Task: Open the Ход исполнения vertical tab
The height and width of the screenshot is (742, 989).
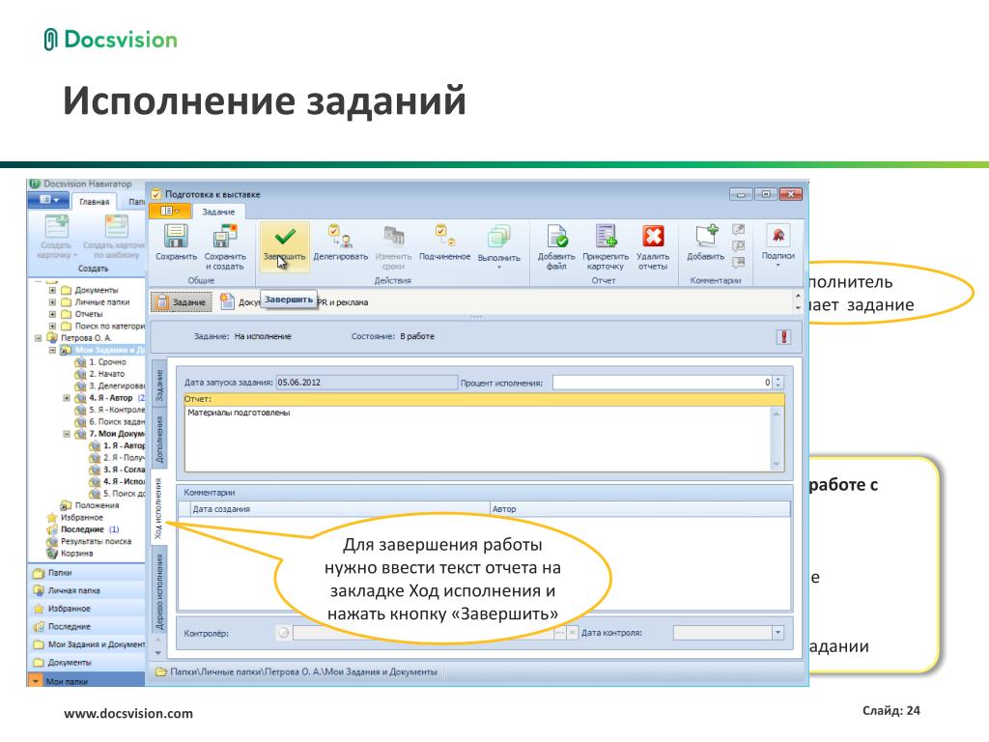Action: click(158, 508)
